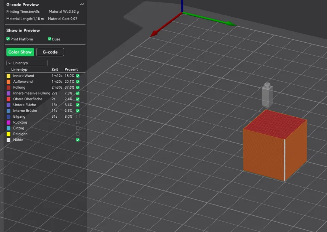
Task: Show Rückzug lines in preview
Action: pyautogui.click(x=78, y=122)
